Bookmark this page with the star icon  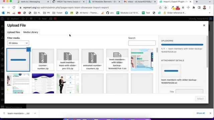(166, 7)
